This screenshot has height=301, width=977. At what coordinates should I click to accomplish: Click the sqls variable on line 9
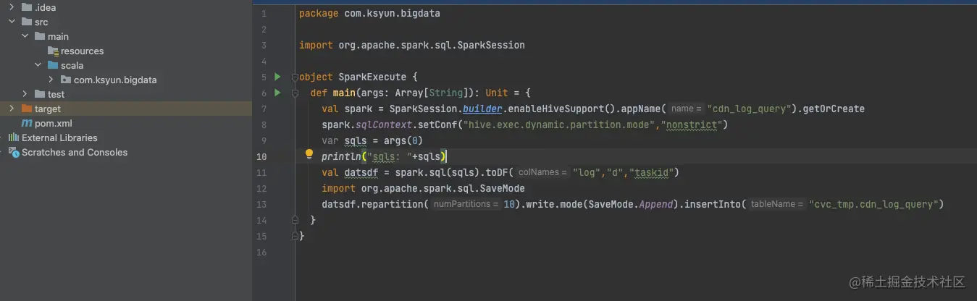(x=356, y=140)
